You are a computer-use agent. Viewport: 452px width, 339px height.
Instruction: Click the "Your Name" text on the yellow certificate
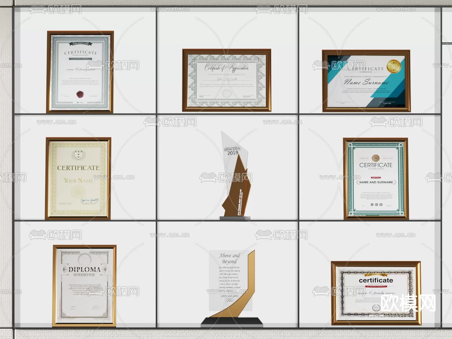(78, 181)
